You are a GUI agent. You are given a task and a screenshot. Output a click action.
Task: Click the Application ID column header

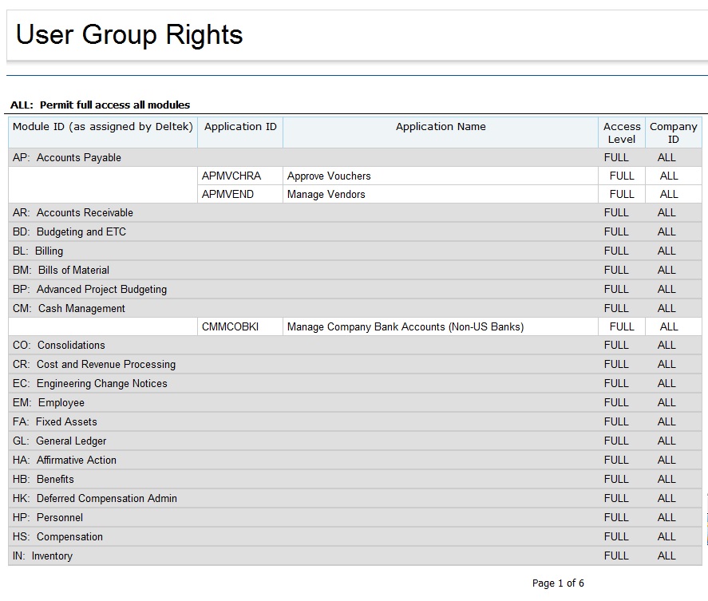(x=240, y=127)
